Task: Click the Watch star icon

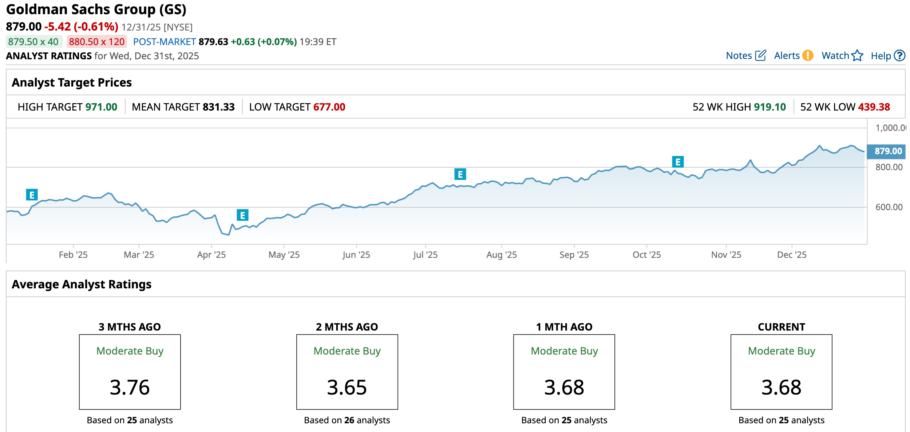Action: pos(858,56)
